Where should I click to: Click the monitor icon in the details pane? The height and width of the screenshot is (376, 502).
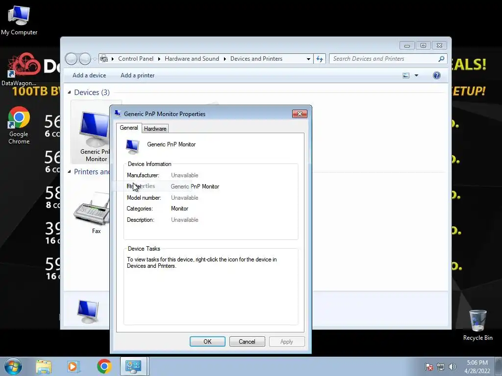(88, 311)
